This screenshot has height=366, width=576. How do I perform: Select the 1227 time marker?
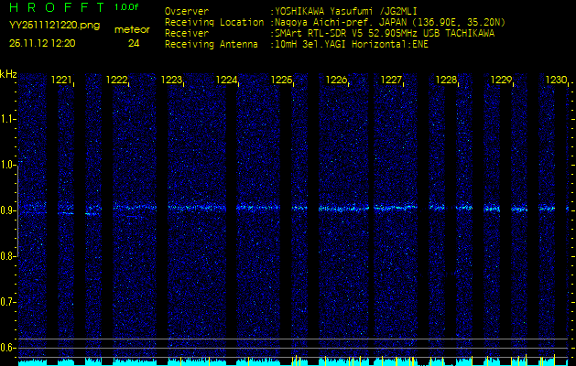pyautogui.click(x=391, y=81)
